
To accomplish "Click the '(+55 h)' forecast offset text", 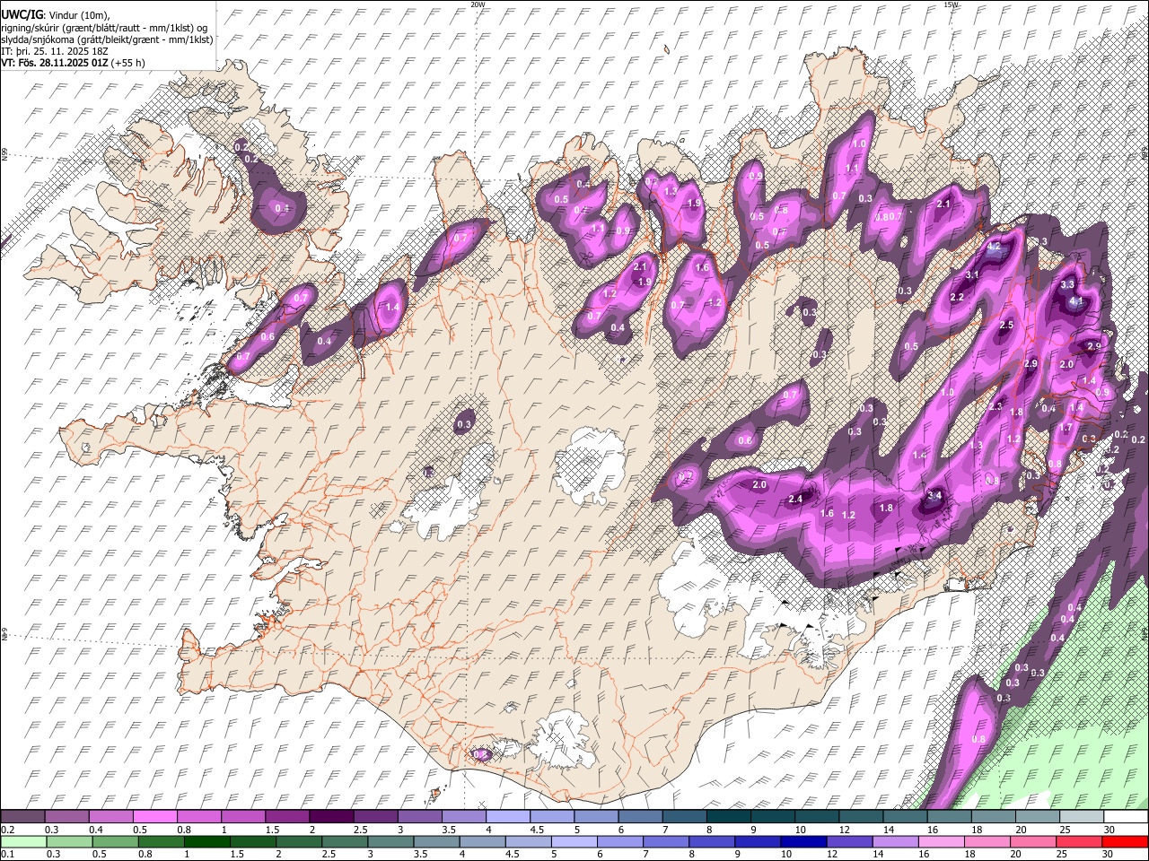I will 129,63.
